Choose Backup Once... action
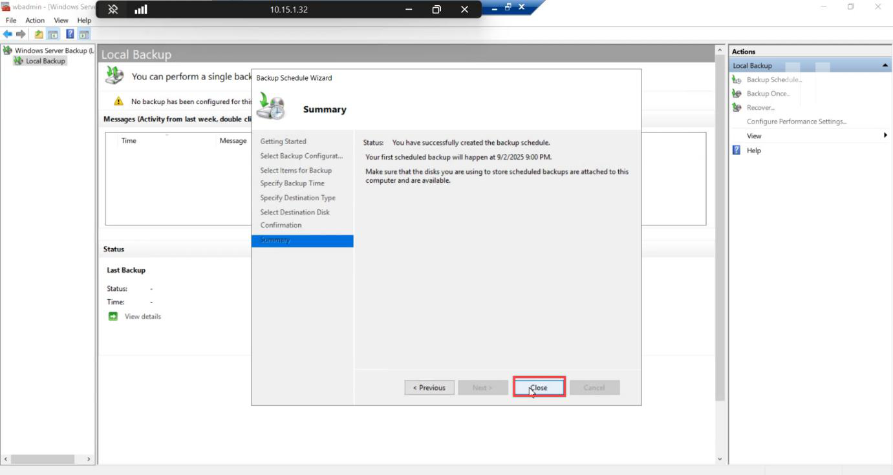893x475 pixels. (x=768, y=94)
